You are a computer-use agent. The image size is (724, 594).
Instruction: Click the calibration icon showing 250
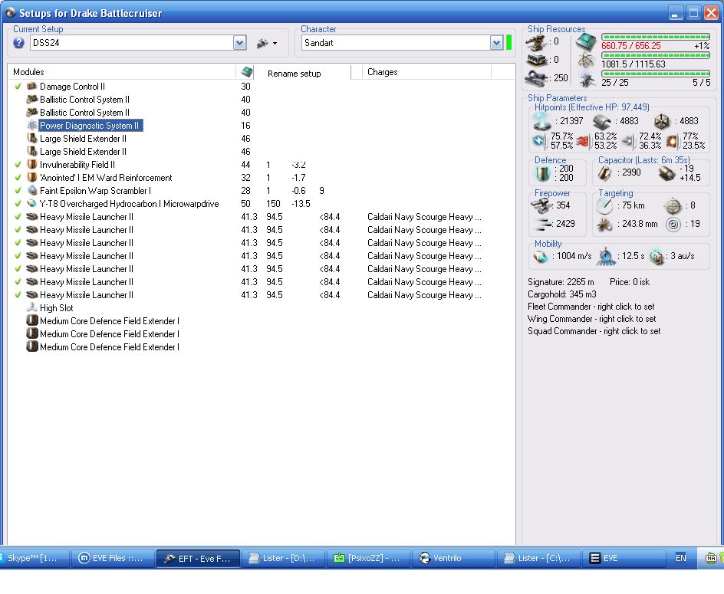click(x=537, y=77)
